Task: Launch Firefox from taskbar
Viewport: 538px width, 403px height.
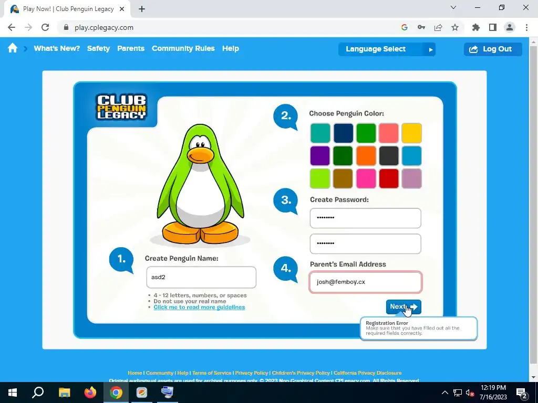Action: pos(90,393)
